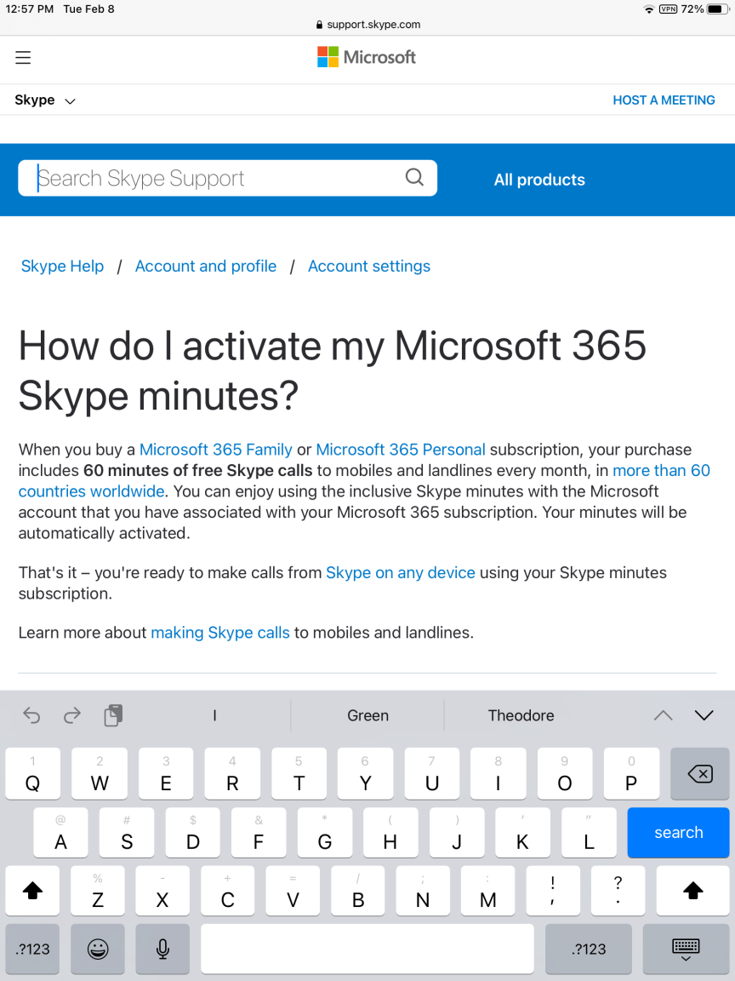This screenshot has width=735, height=981.
Task: Expand the Skype dropdown menu
Action: pyautogui.click(x=45, y=100)
